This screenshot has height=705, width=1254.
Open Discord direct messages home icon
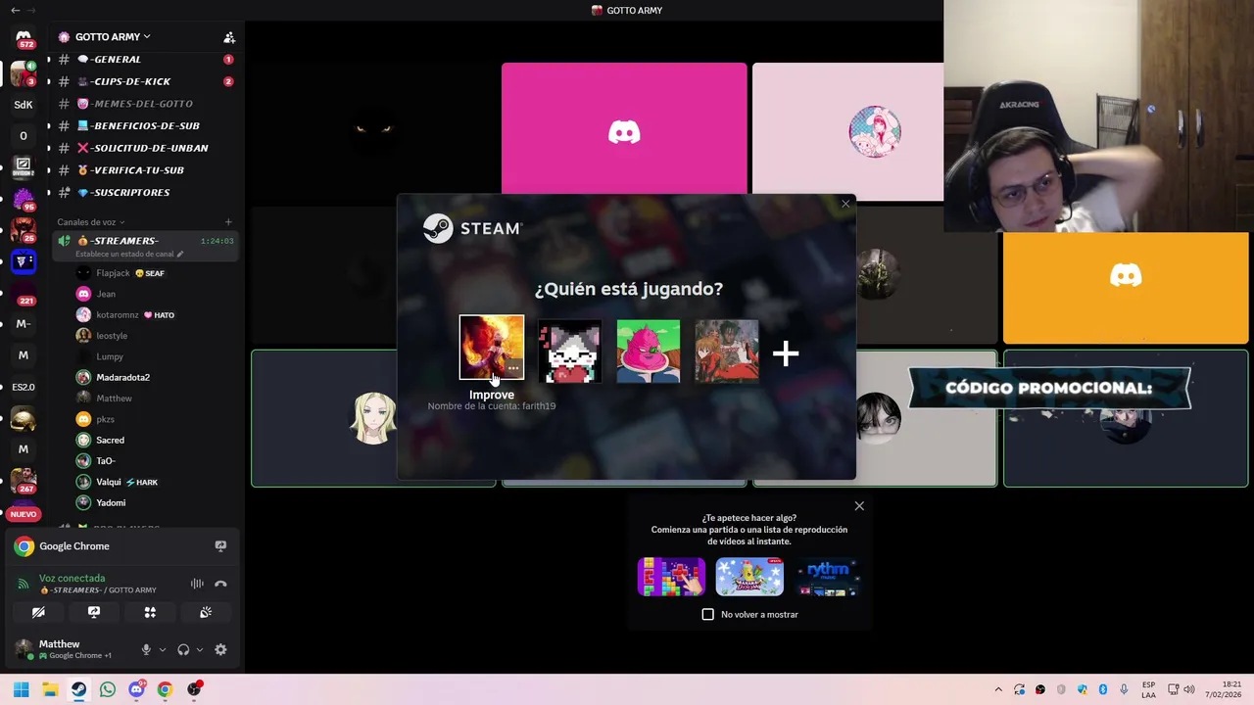(x=24, y=39)
